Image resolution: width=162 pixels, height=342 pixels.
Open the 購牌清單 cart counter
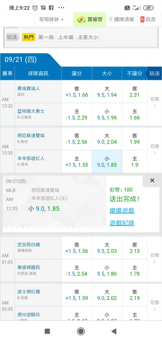pos(110,19)
